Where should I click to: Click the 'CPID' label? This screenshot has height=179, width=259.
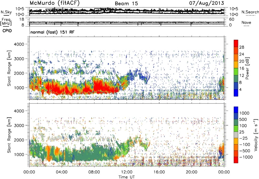(x=7, y=31)
